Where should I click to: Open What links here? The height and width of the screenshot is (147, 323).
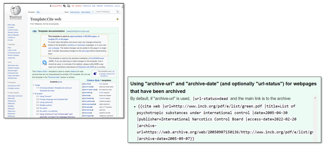pos(13,65)
